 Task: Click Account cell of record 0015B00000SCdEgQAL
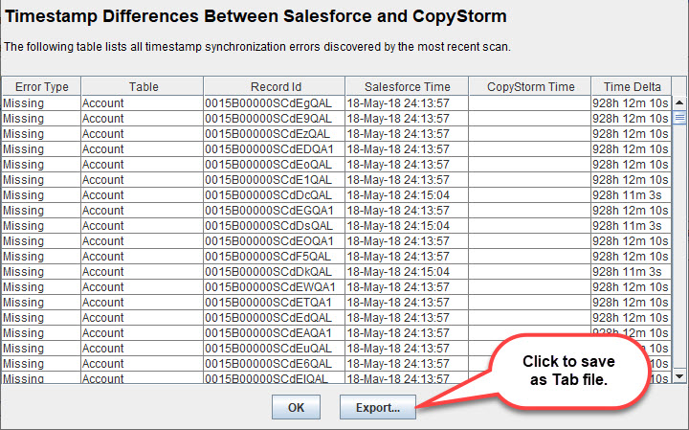143,103
